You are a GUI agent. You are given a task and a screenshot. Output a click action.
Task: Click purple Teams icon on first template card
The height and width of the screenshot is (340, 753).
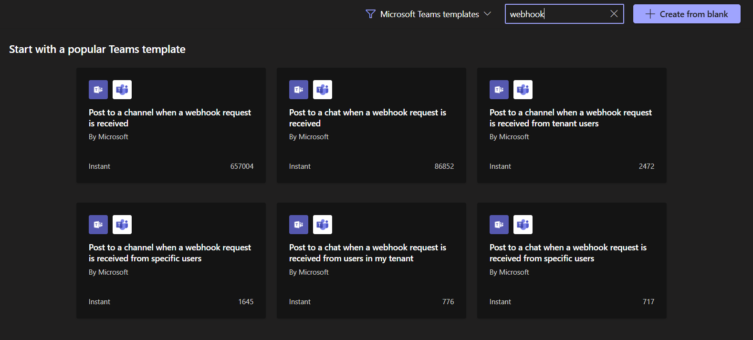[x=98, y=90]
